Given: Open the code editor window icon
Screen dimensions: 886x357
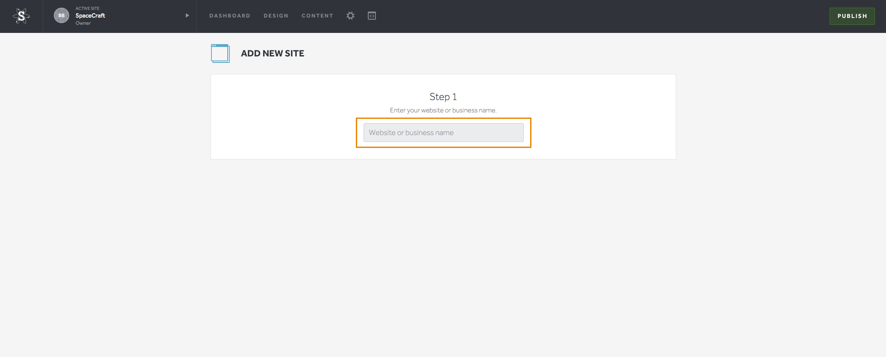Looking at the screenshot, I should (x=372, y=16).
